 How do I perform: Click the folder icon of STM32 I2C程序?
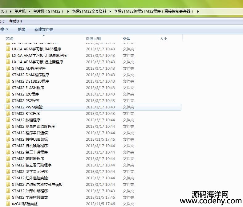(x=8, y=94)
